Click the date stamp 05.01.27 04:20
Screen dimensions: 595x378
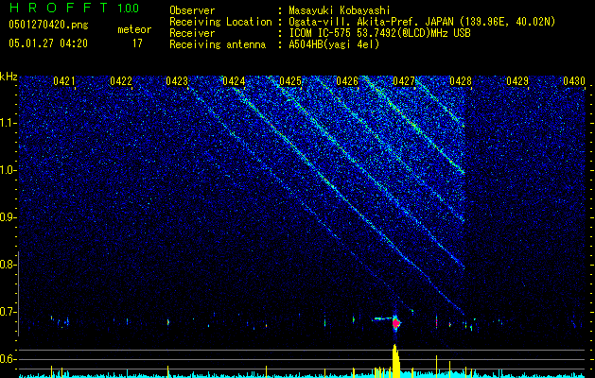[x=48, y=43]
